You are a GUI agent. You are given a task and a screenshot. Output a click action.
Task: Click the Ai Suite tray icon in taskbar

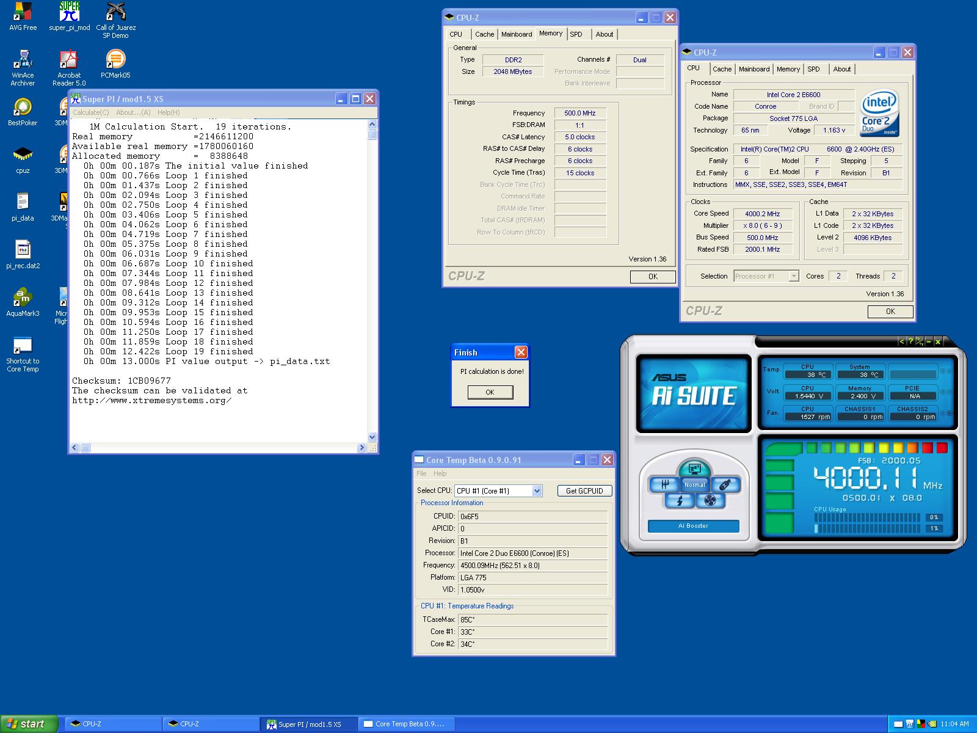[x=910, y=724]
